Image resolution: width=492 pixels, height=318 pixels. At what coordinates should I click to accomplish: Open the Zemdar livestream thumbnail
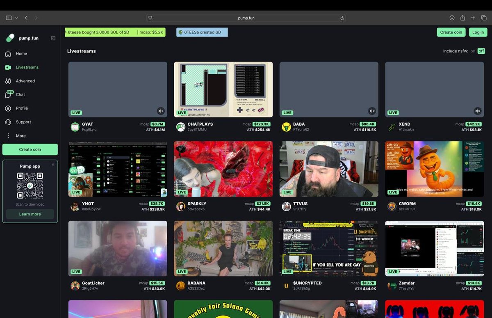435,248
